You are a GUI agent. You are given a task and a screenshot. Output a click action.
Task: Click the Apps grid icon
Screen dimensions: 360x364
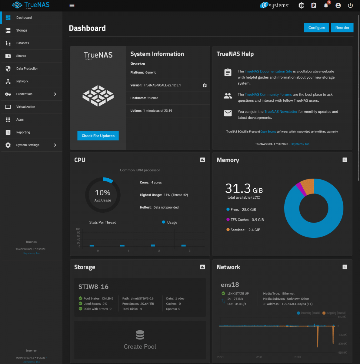point(8,120)
